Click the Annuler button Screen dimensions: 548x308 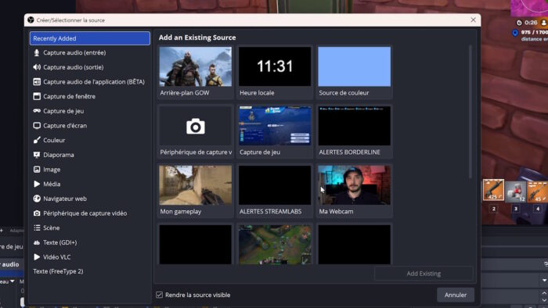pyautogui.click(x=456, y=295)
